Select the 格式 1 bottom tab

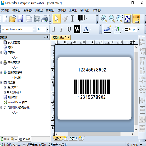[73, 138]
